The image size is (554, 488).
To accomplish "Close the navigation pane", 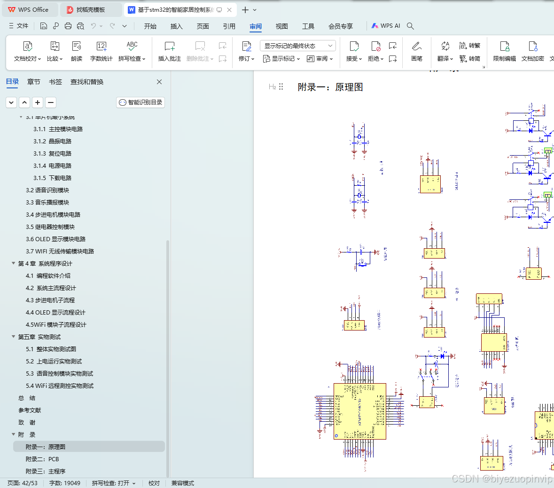I will point(159,82).
